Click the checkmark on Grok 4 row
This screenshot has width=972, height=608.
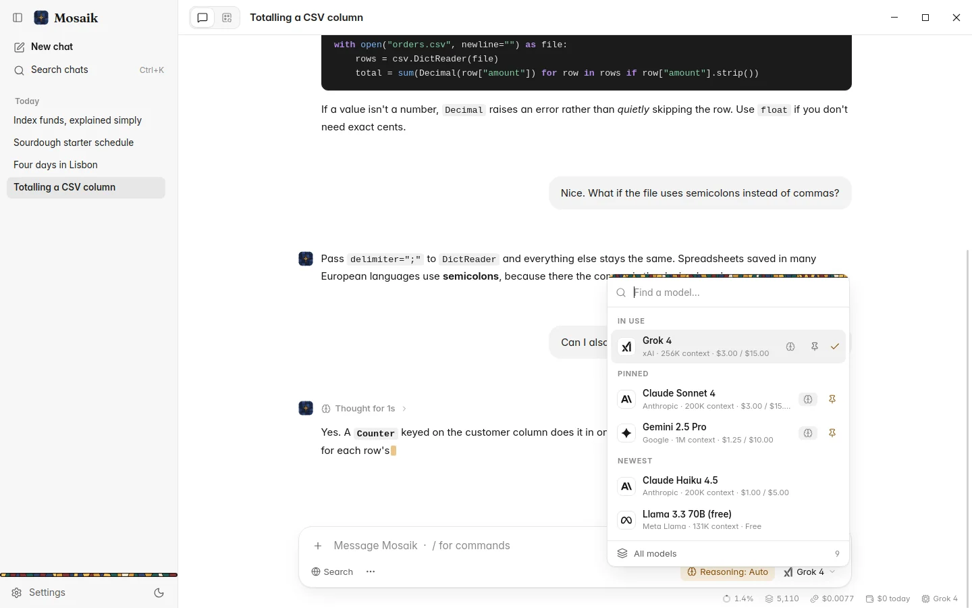tap(835, 347)
